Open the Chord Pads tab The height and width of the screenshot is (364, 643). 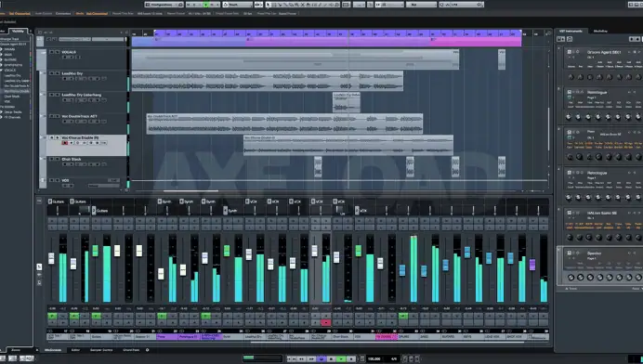131,350
